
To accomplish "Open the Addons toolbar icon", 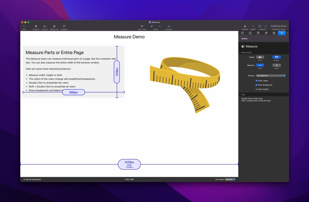I will coord(245,26).
